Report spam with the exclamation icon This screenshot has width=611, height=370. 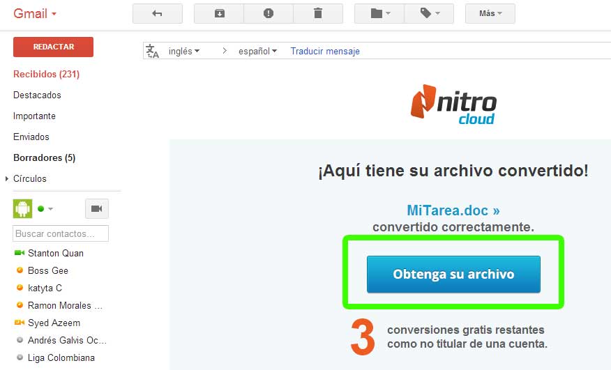[x=269, y=14]
